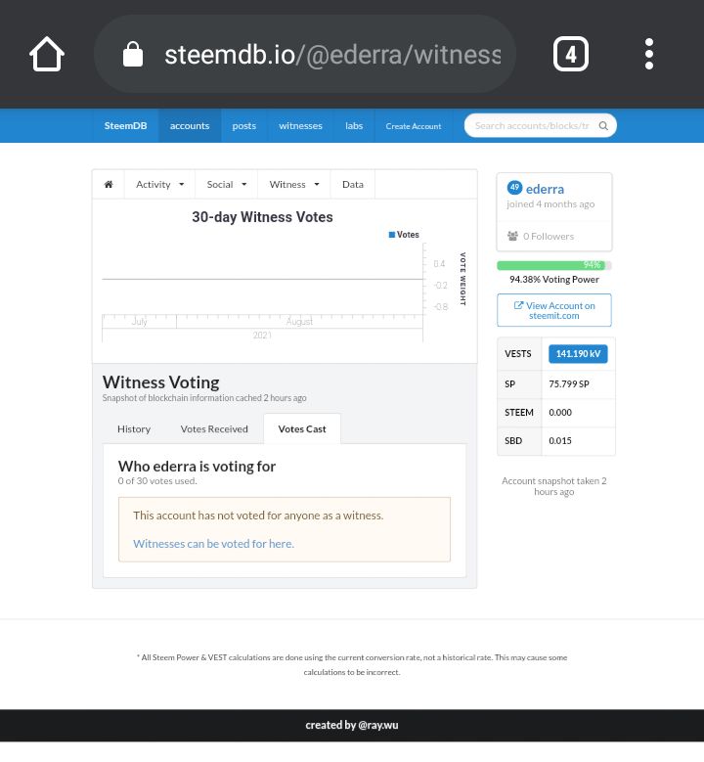Go to accounts in navbar
The height and width of the screenshot is (762, 704).
[190, 126]
